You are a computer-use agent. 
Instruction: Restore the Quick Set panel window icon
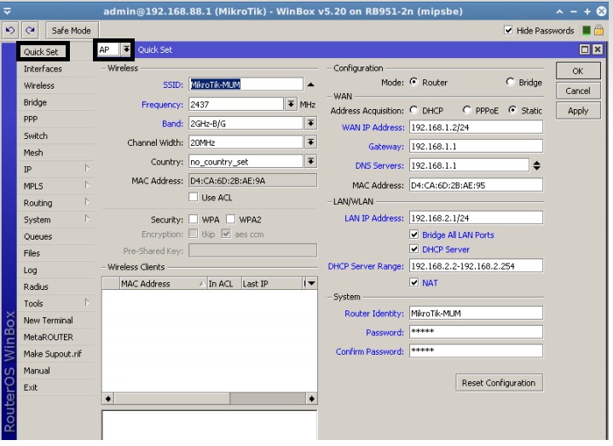pyautogui.click(x=585, y=49)
